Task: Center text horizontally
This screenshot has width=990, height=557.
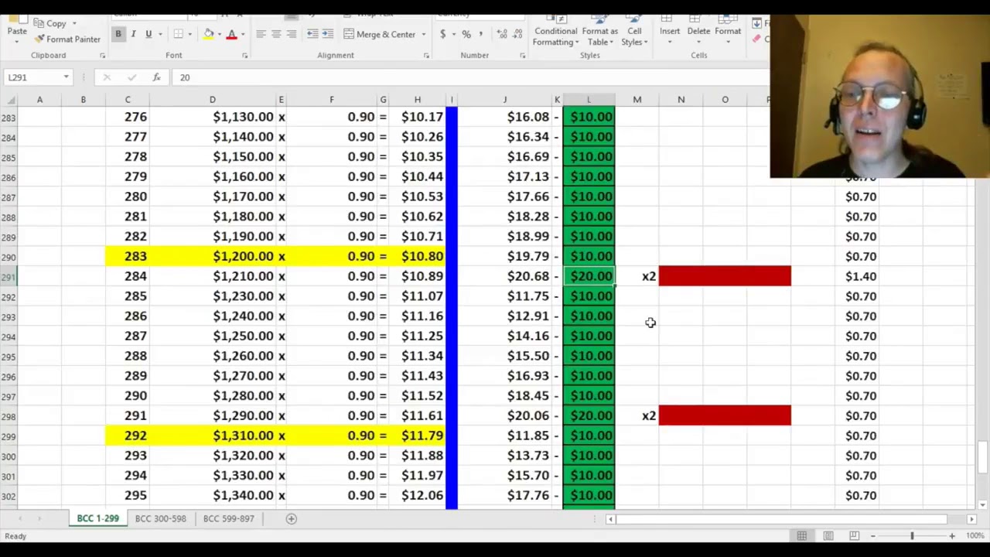Action: (x=275, y=34)
